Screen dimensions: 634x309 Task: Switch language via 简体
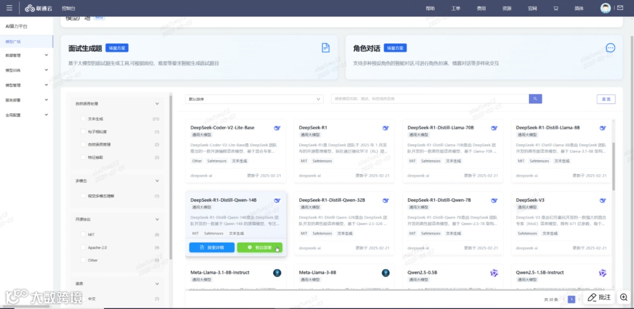(x=579, y=8)
